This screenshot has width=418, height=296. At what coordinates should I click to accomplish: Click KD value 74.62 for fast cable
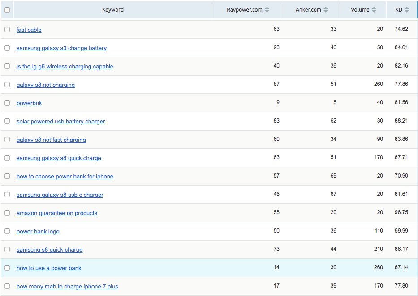click(x=401, y=29)
